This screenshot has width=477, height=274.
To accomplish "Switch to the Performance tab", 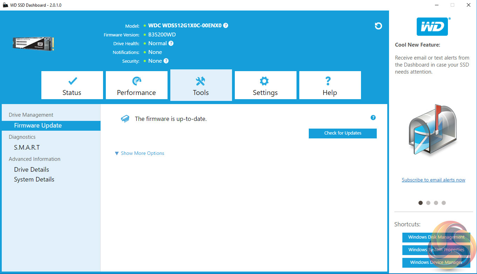I will coord(136,85).
